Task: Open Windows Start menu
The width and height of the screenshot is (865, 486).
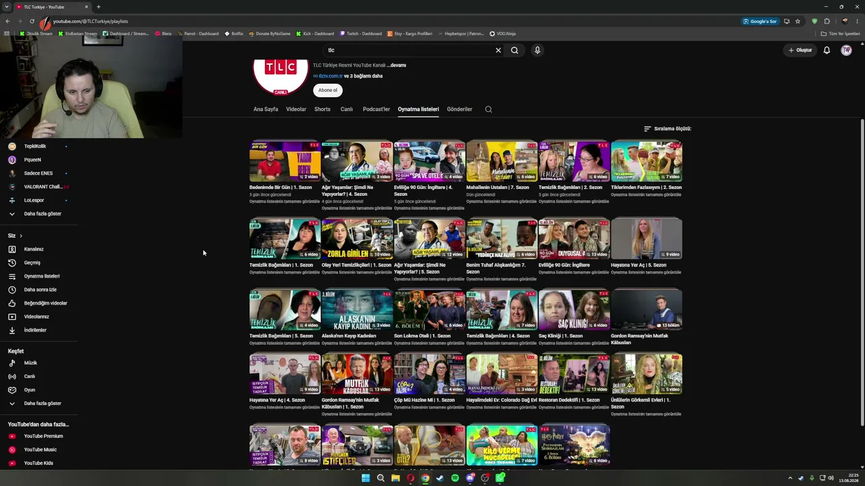Action: (366, 478)
